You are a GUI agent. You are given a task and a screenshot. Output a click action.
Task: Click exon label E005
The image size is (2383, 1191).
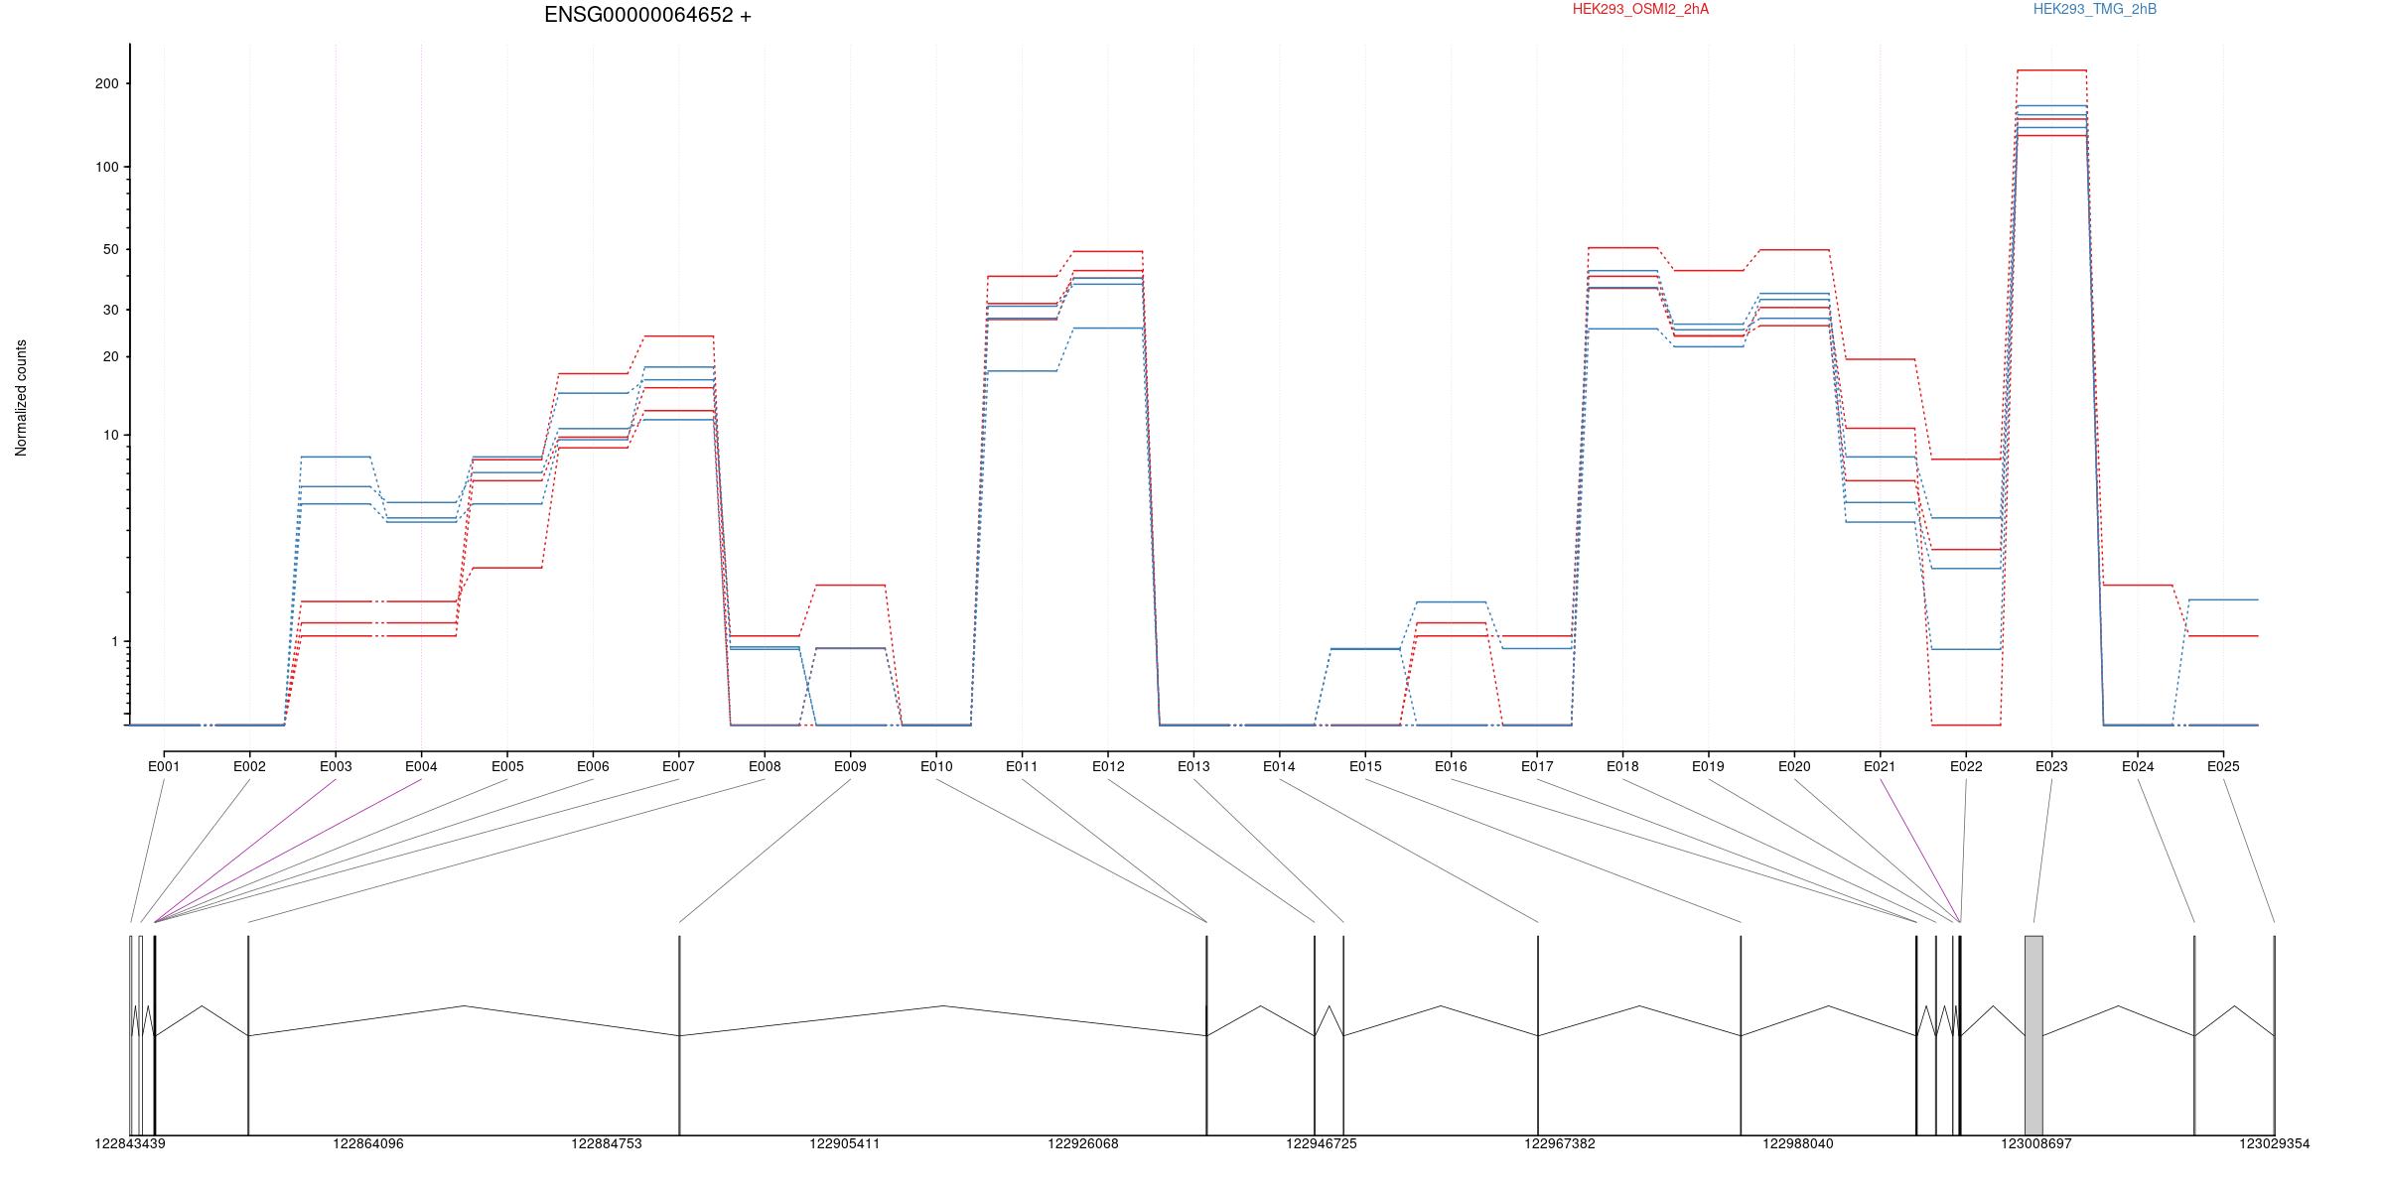click(x=507, y=766)
